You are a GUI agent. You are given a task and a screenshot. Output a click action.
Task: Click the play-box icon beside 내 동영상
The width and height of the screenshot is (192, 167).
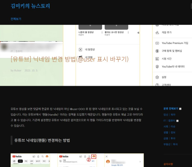(x=80, y=50)
